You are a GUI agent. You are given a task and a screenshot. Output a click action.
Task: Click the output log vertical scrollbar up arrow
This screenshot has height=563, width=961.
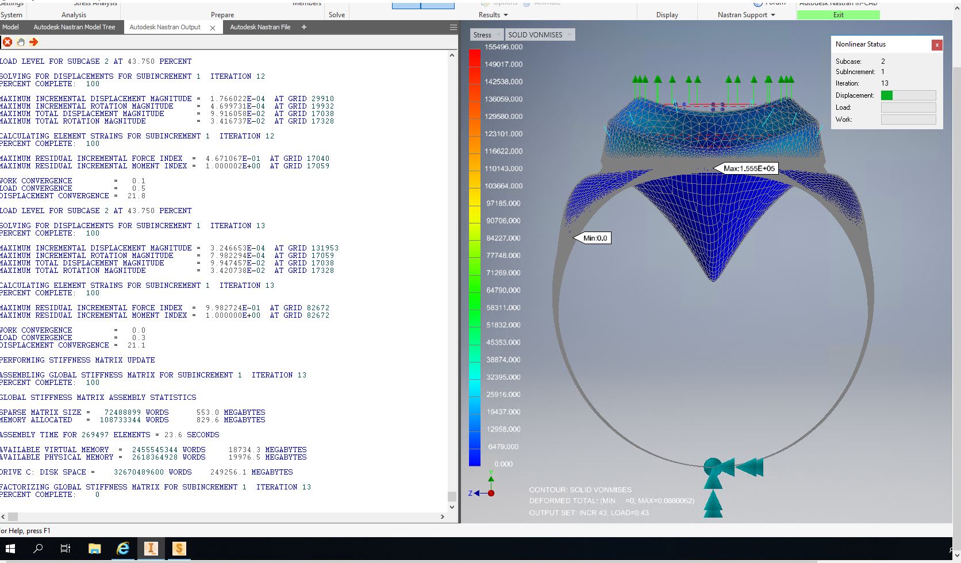coord(452,56)
